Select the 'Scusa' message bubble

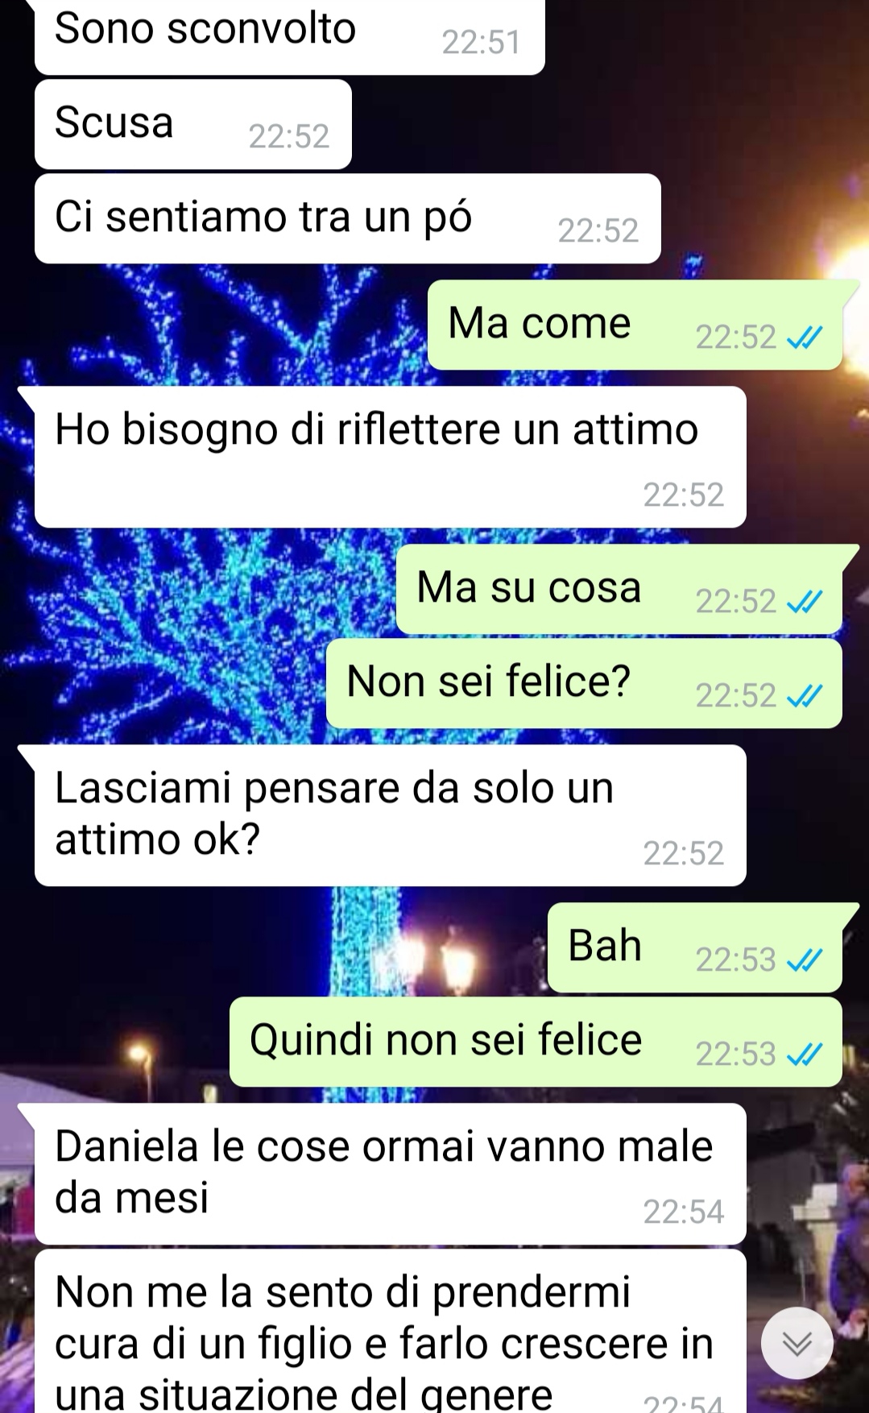tap(193, 124)
